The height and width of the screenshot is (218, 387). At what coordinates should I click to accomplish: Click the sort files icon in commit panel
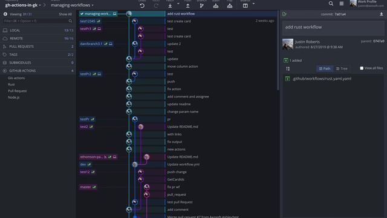288,68
